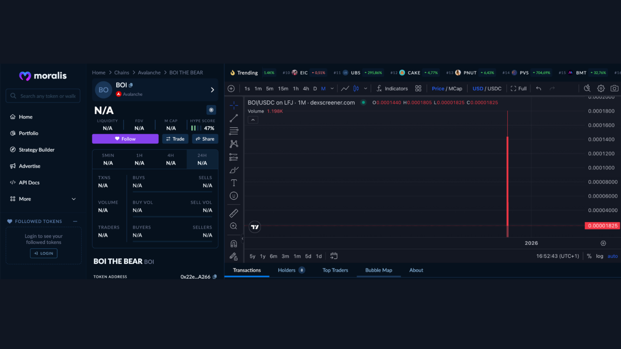The image size is (621, 349).
Task: Open the Top Traders tab
Action: [335, 270]
